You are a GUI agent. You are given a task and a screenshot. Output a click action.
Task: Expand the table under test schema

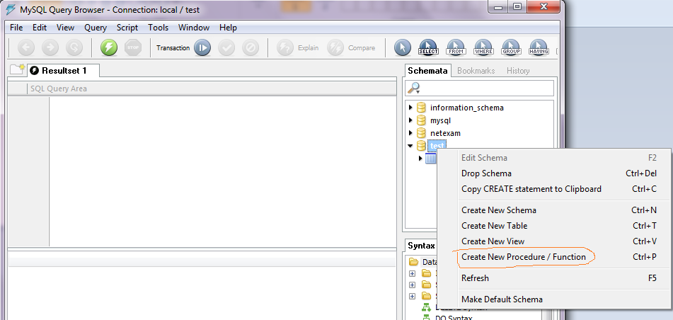point(420,159)
